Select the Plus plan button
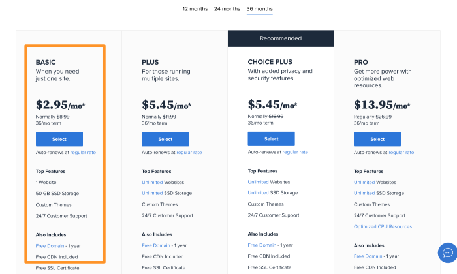The image size is (457, 274). (165, 139)
